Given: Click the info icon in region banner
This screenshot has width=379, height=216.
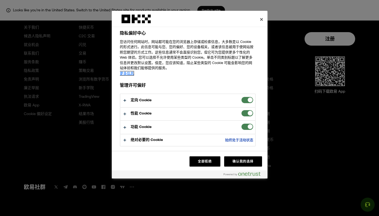Looking at the screenshot, I should (8, 10).
